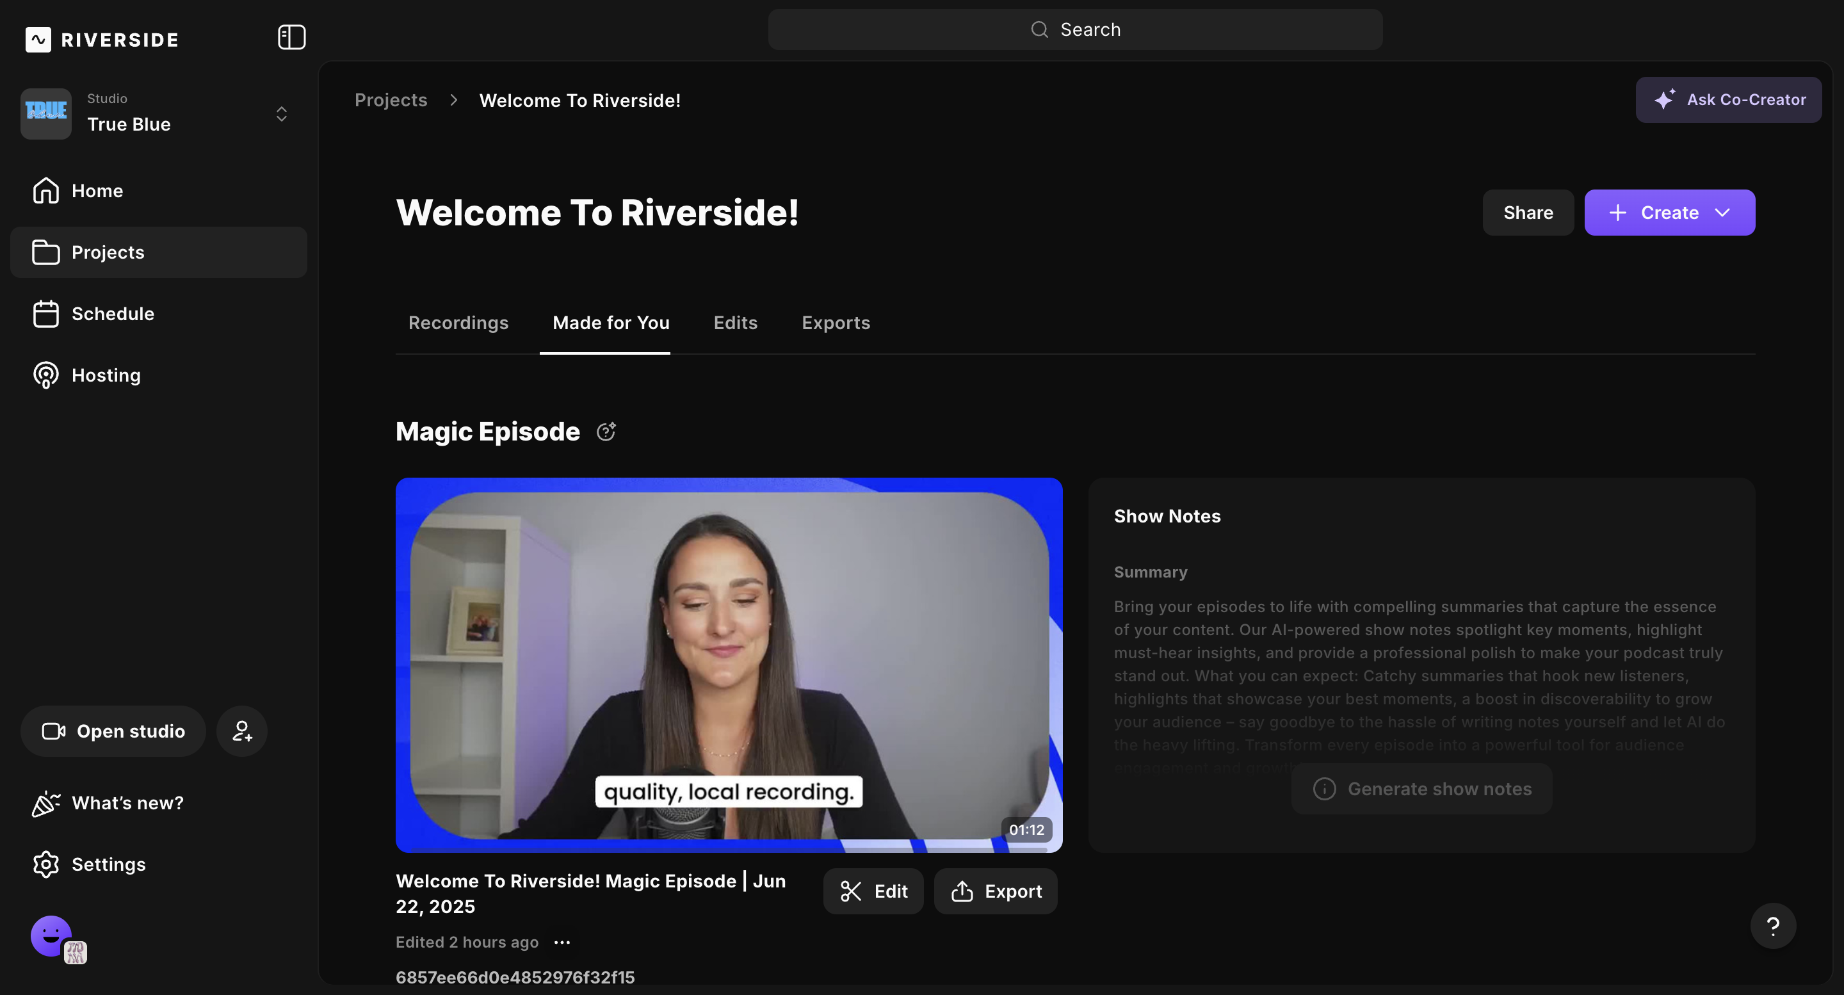Expand the True Blue studio switcher
The height and width of the screenshot is (995, 1844).
pyautogui.click(x=281, y=114)
